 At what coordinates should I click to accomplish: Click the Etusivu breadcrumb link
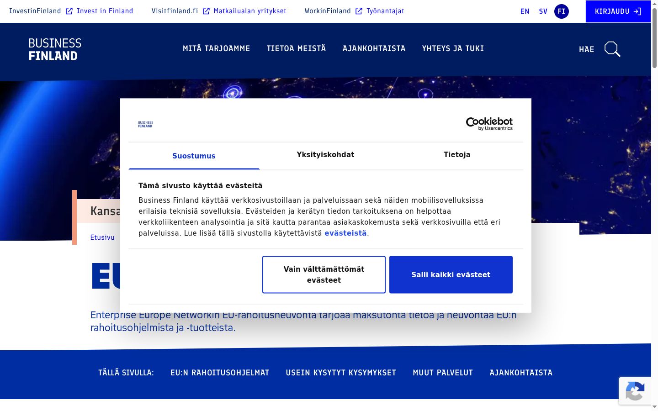point(102,237)
